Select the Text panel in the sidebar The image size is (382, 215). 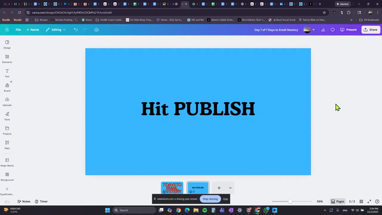click(7, 73)
